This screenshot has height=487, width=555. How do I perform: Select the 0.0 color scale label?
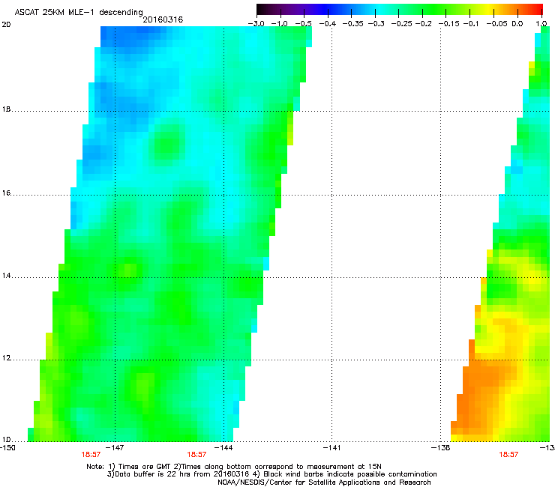pyautogui.click(x=517, y=24)
